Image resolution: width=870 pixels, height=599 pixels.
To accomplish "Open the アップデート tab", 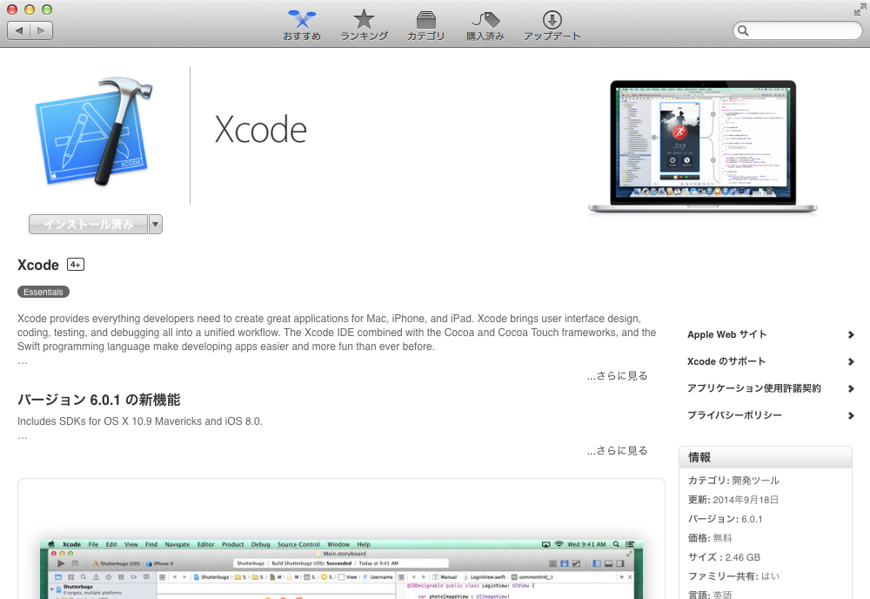I will pyautogui.click(x=552, y=25).
